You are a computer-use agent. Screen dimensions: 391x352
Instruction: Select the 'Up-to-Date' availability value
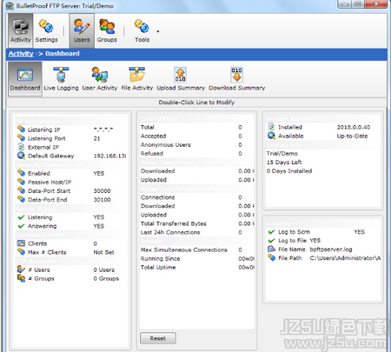[352, 136]
